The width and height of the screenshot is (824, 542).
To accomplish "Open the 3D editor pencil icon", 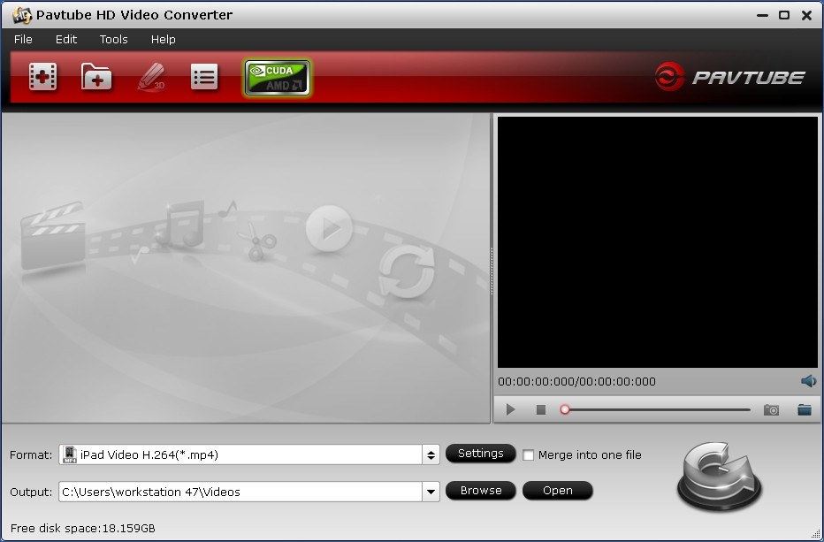I will [x=150, y=77].
